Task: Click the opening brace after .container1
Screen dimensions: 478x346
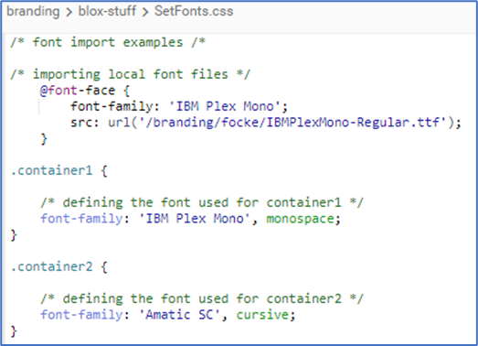Action: pos(104,170)
